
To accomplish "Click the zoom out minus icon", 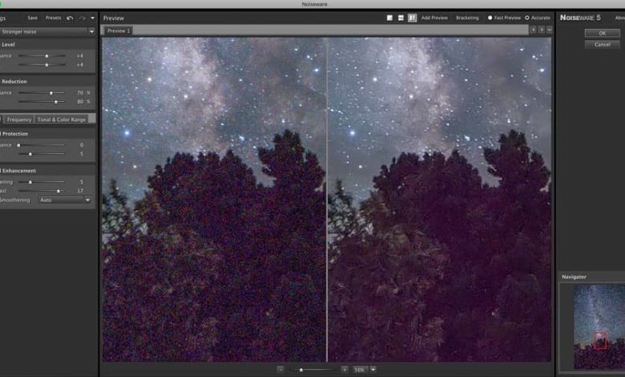I will pyautogui.click(x=280, y=369).
